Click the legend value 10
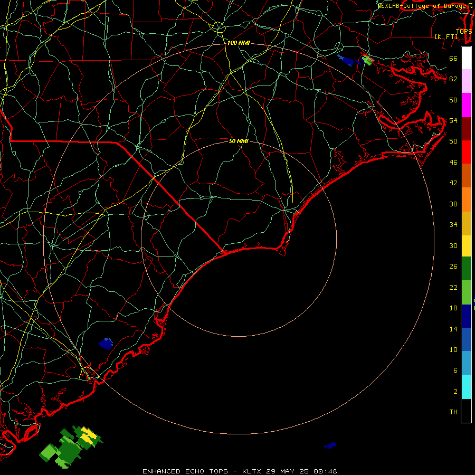Viewport: 475px width, 475px height. (453, 349)
